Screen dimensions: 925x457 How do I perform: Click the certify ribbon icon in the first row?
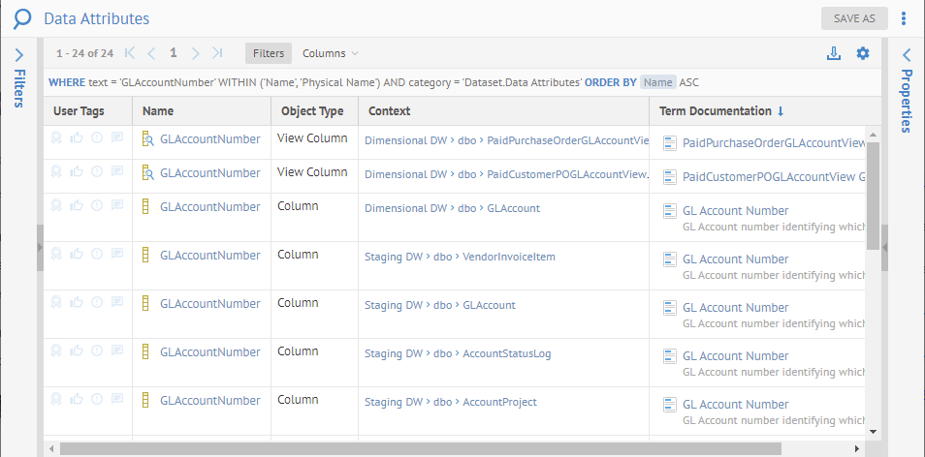coord(57,138)
